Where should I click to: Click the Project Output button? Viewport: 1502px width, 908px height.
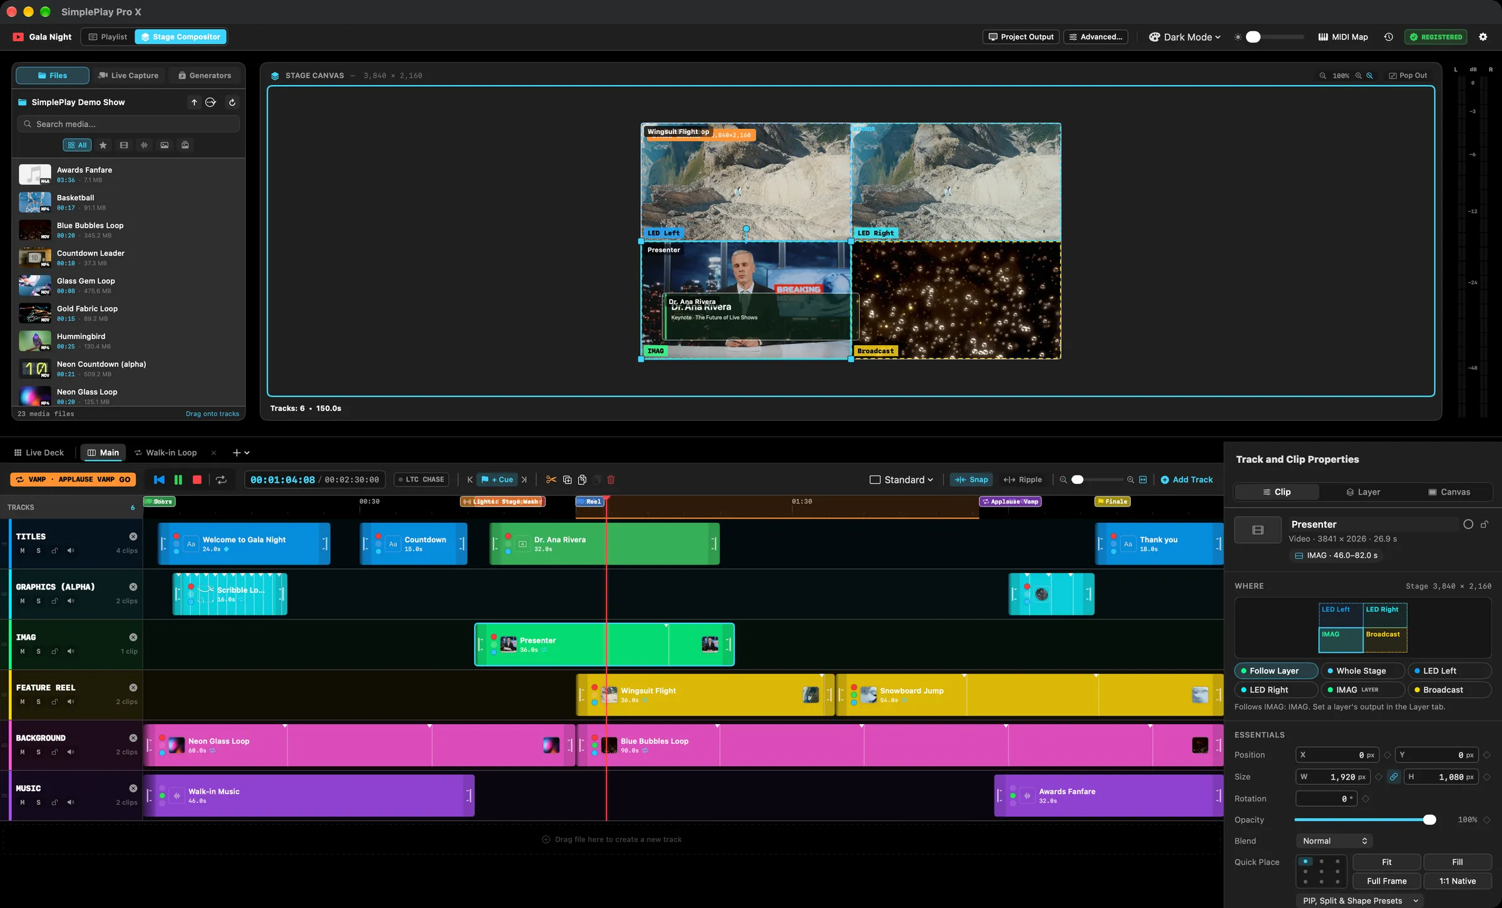pos(1021,37)
